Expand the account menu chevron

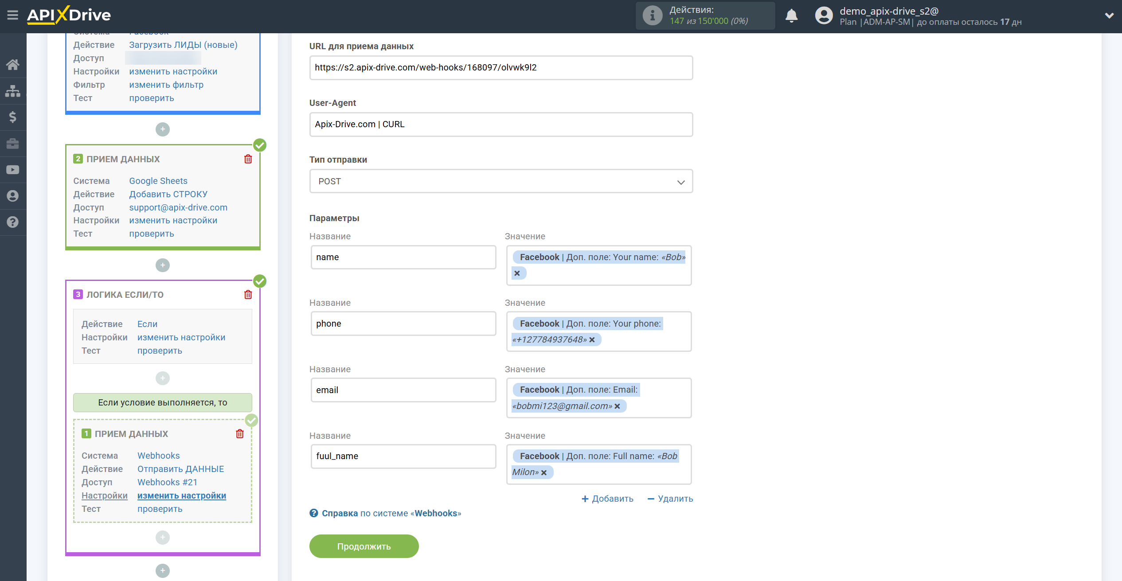(1109, 16)
